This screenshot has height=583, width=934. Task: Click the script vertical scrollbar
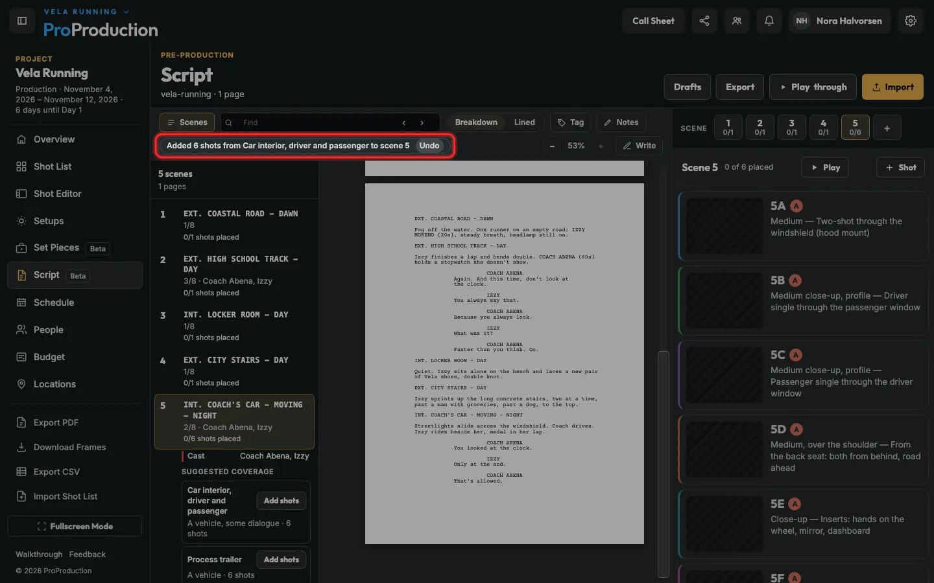pyautogui.click(x=663, y=463)
